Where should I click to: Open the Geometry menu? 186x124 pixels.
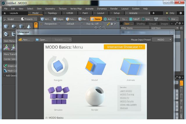pos(50,9)
